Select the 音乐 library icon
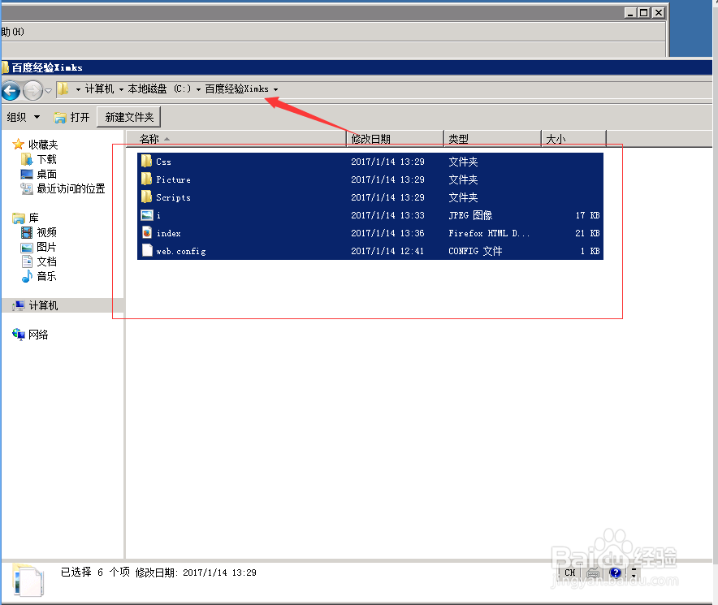The height and width of the screenshot is (605, 718). click(27, 276)
